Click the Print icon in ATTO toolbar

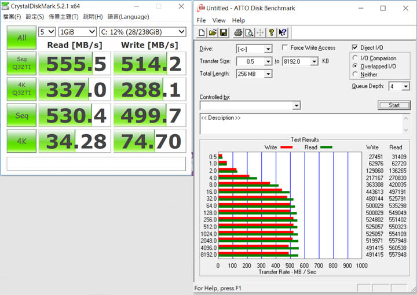[238, 32]
